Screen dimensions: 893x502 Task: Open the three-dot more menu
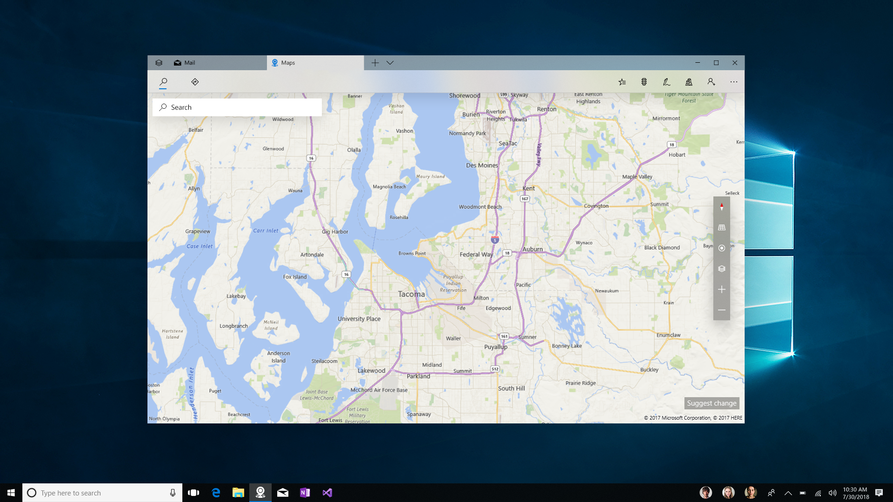[x=733, y=82]
